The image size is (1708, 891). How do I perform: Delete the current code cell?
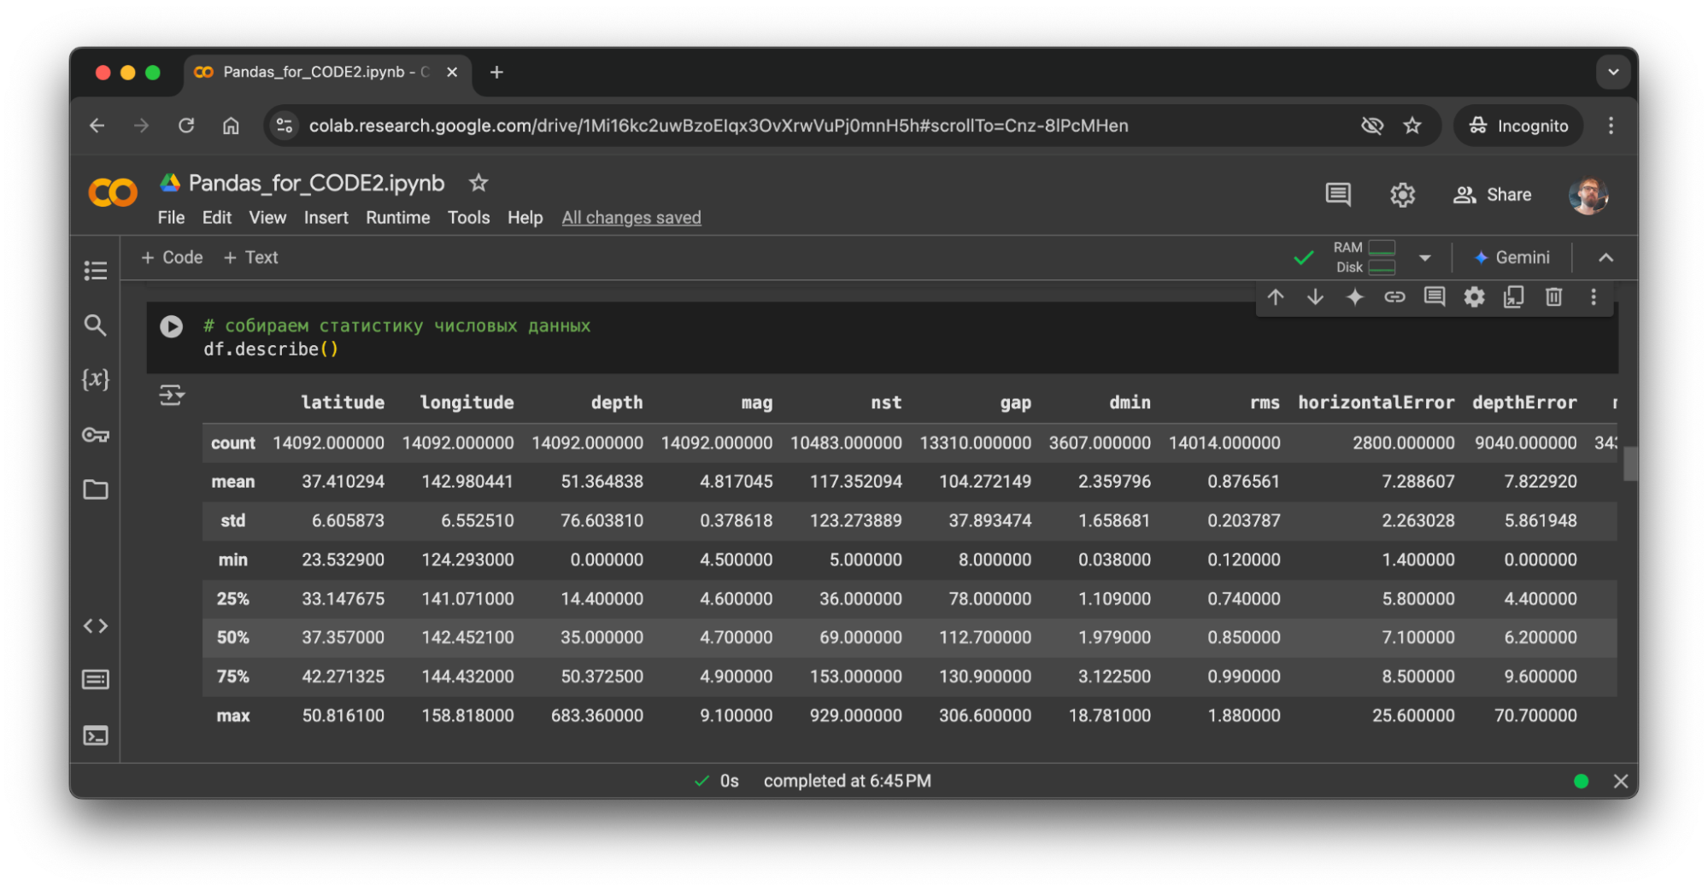coord(1553,297)
